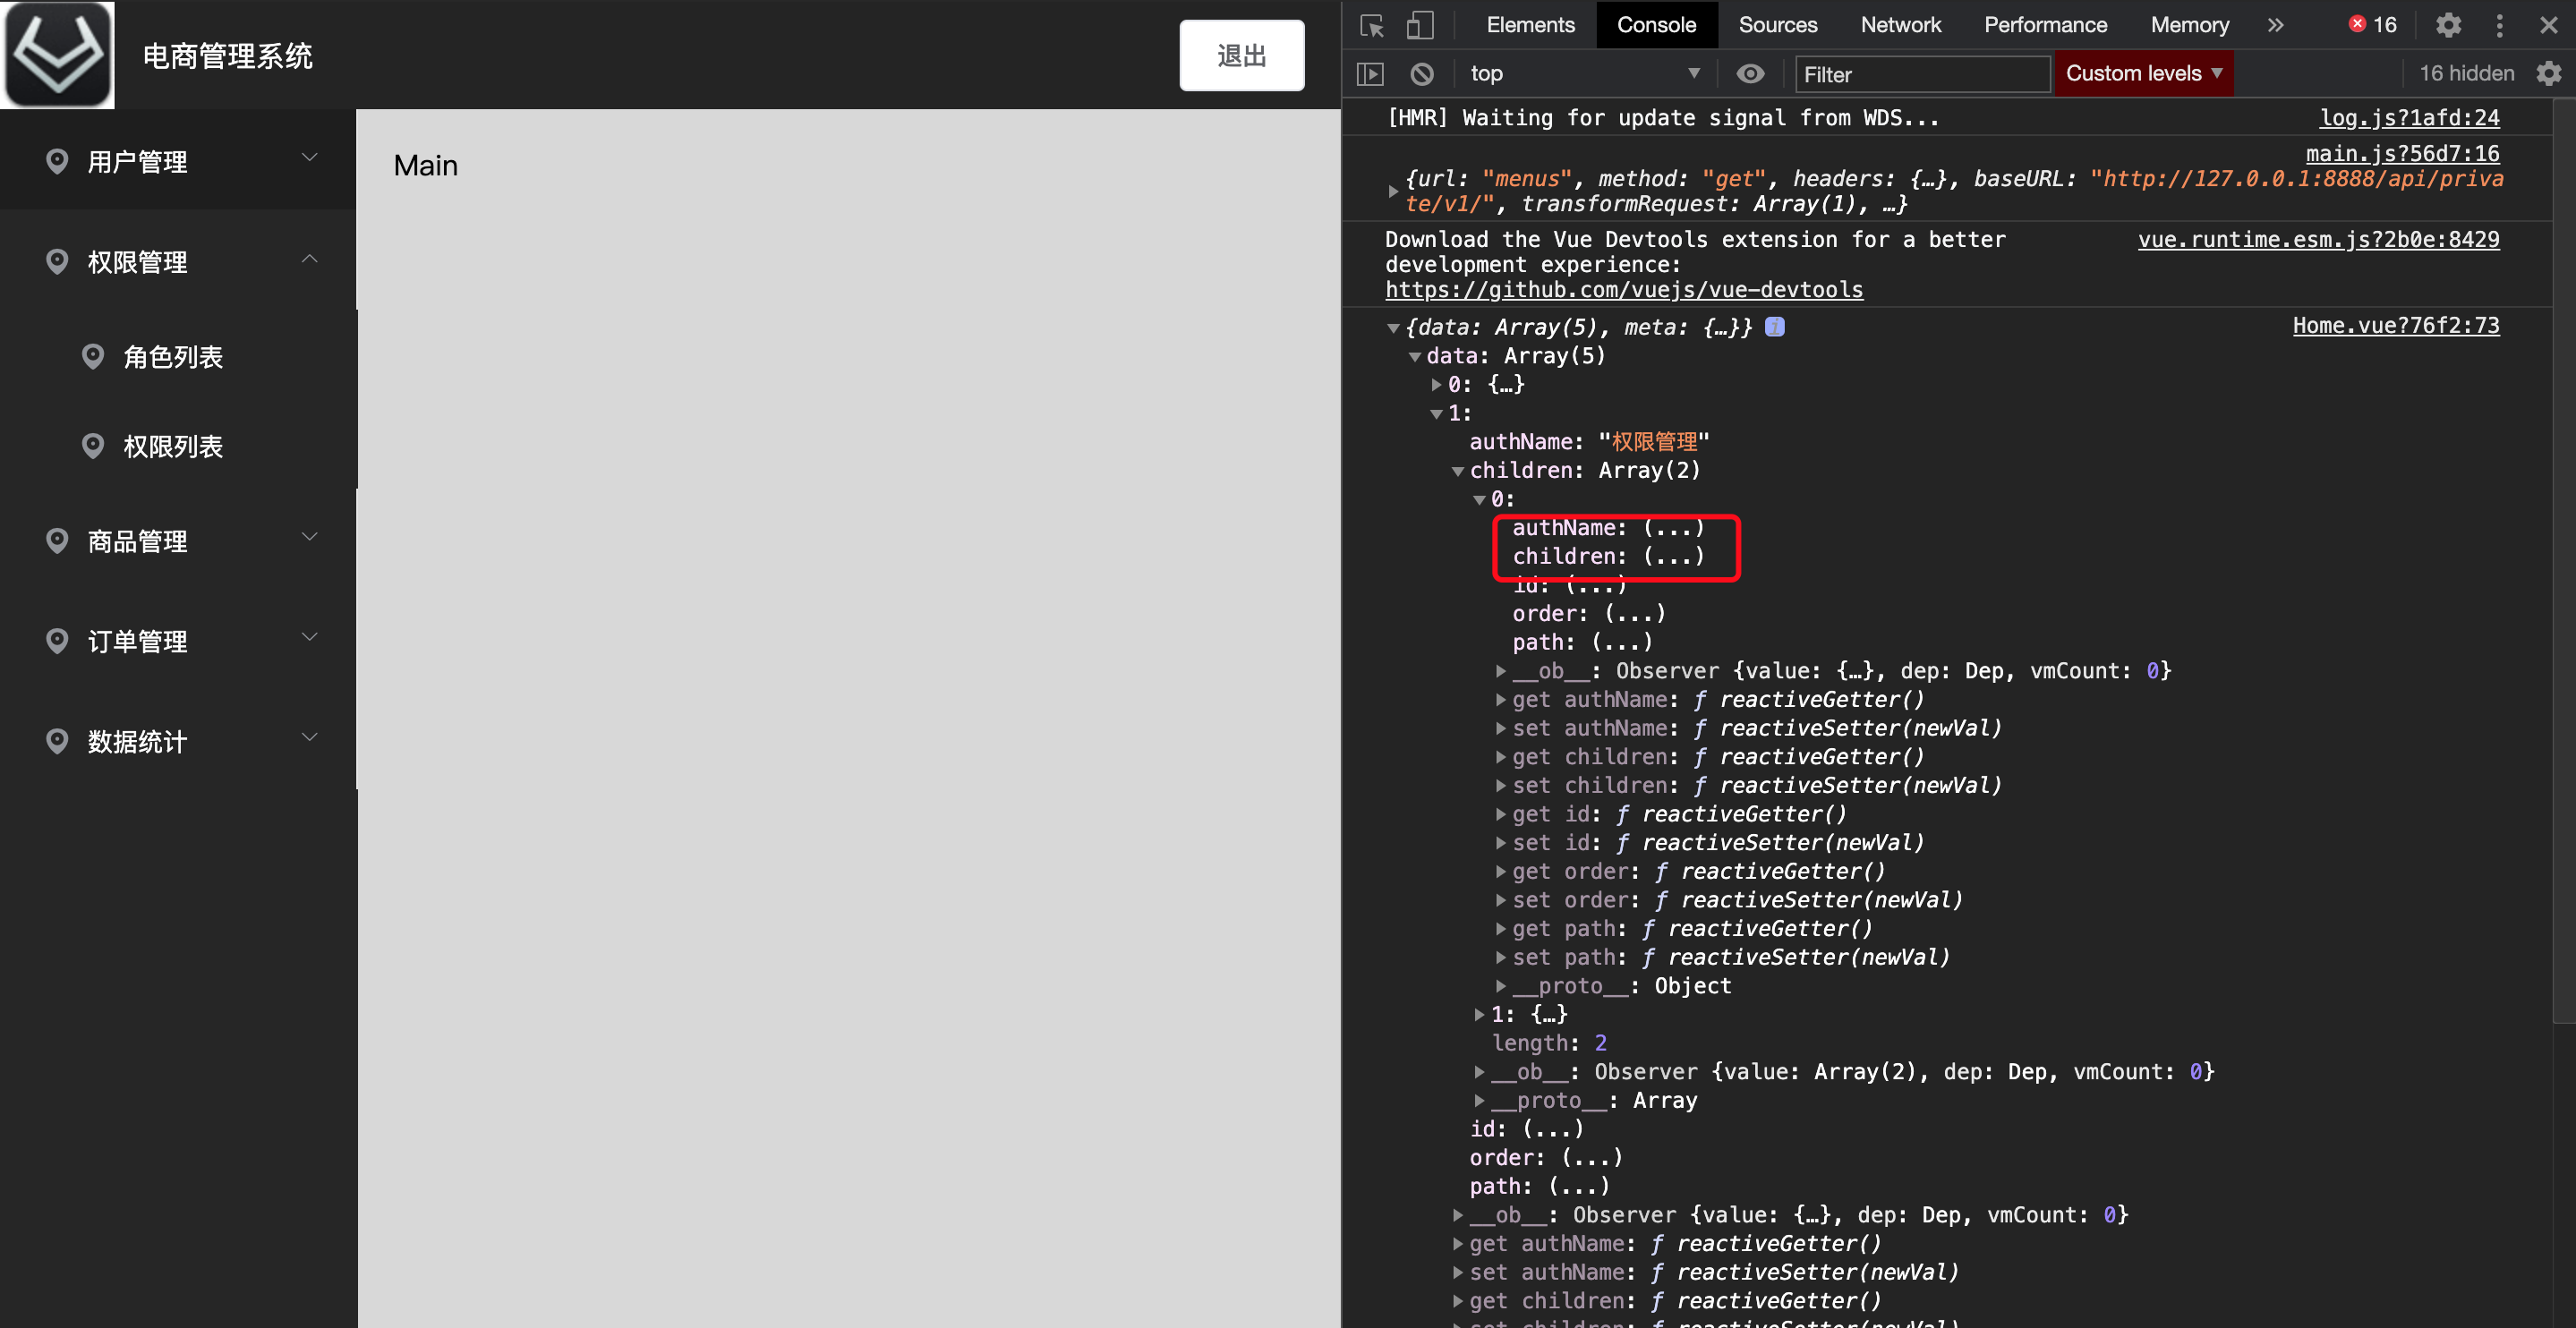Click the location icon beside 数据统计
This screenshot has width=2576, height=1328.
pyautogui.click(x=57, y=740)
